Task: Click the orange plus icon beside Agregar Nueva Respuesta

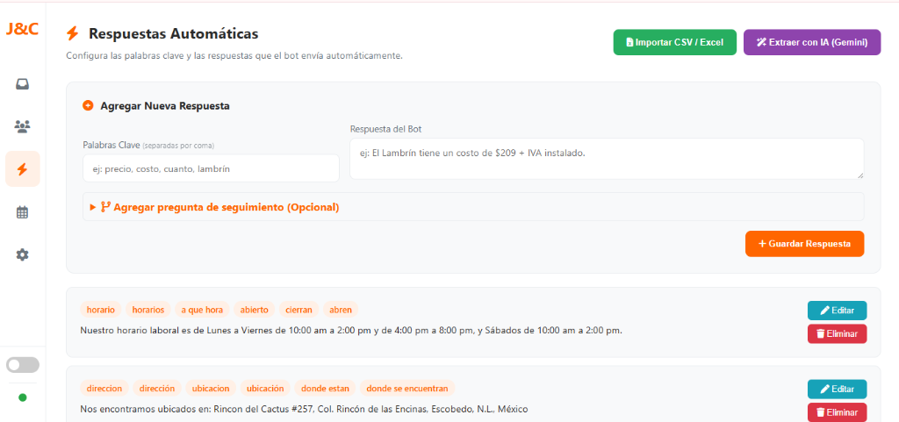Action: coord(88,106)
